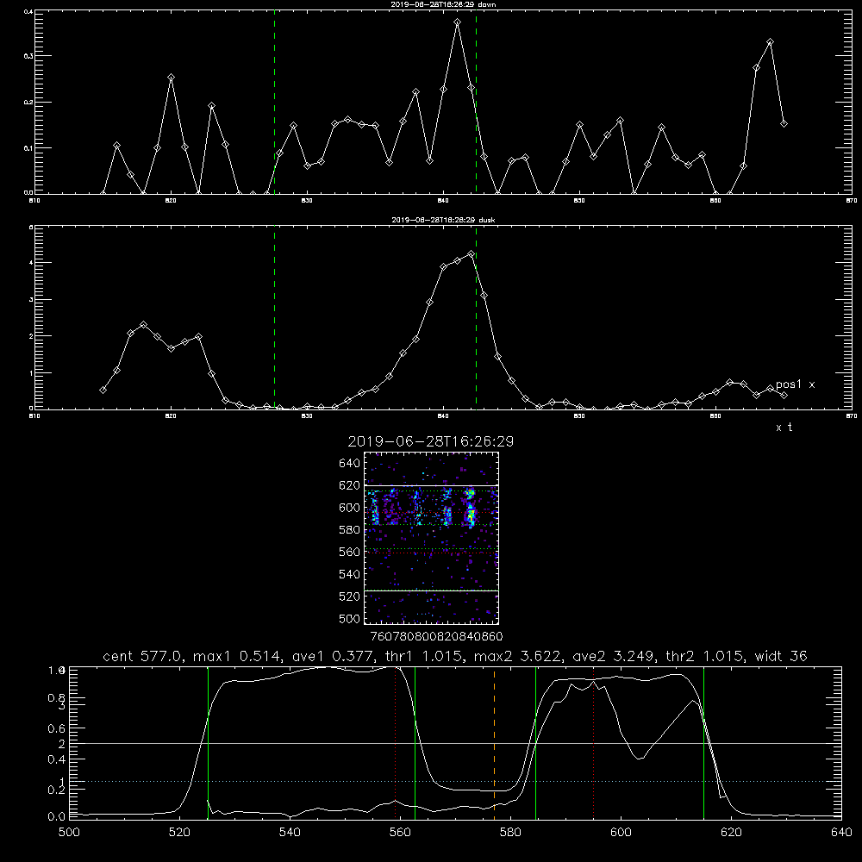The image size is (862, 862).
Task: Click the highest peak diamond in the dawn plot
Action: pyautogui.click(x=458, y=22)
